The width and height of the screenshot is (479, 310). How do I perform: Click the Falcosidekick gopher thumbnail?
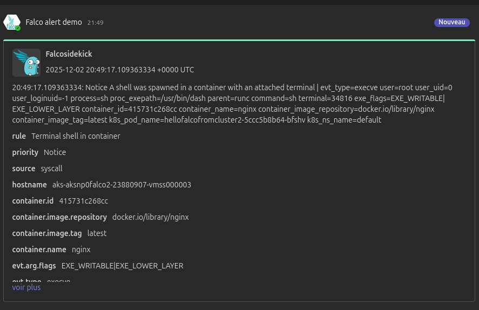point(26,63)
